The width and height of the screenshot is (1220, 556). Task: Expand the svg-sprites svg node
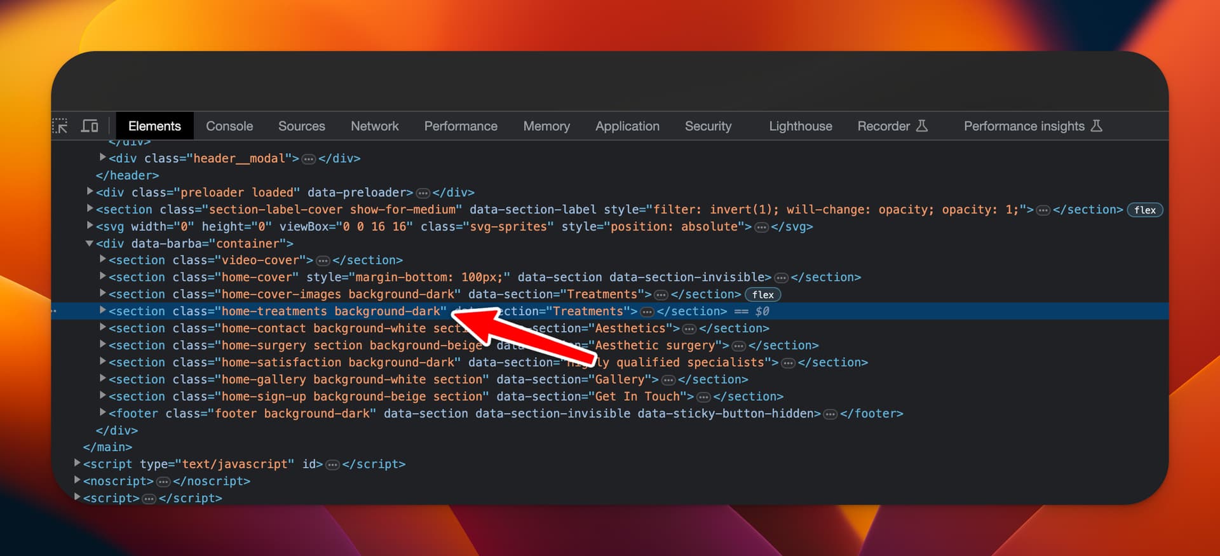point(90,226)
